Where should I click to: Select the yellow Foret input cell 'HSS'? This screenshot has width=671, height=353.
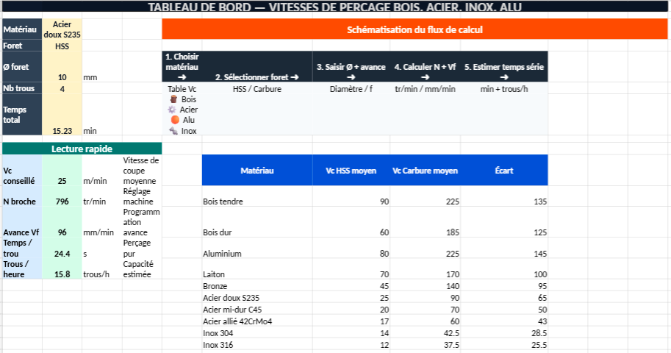(x=62, y=46)
